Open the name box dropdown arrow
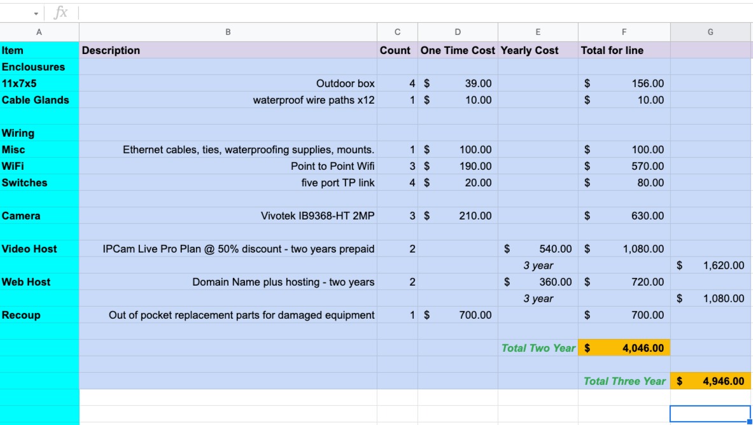The height and width of the screenshot is (425, 753). tap(36, 13)
